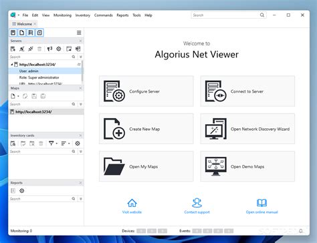317x243 pixels.
Task: Click the second save icon in Maps toolbar
Action: coord(43,96)
